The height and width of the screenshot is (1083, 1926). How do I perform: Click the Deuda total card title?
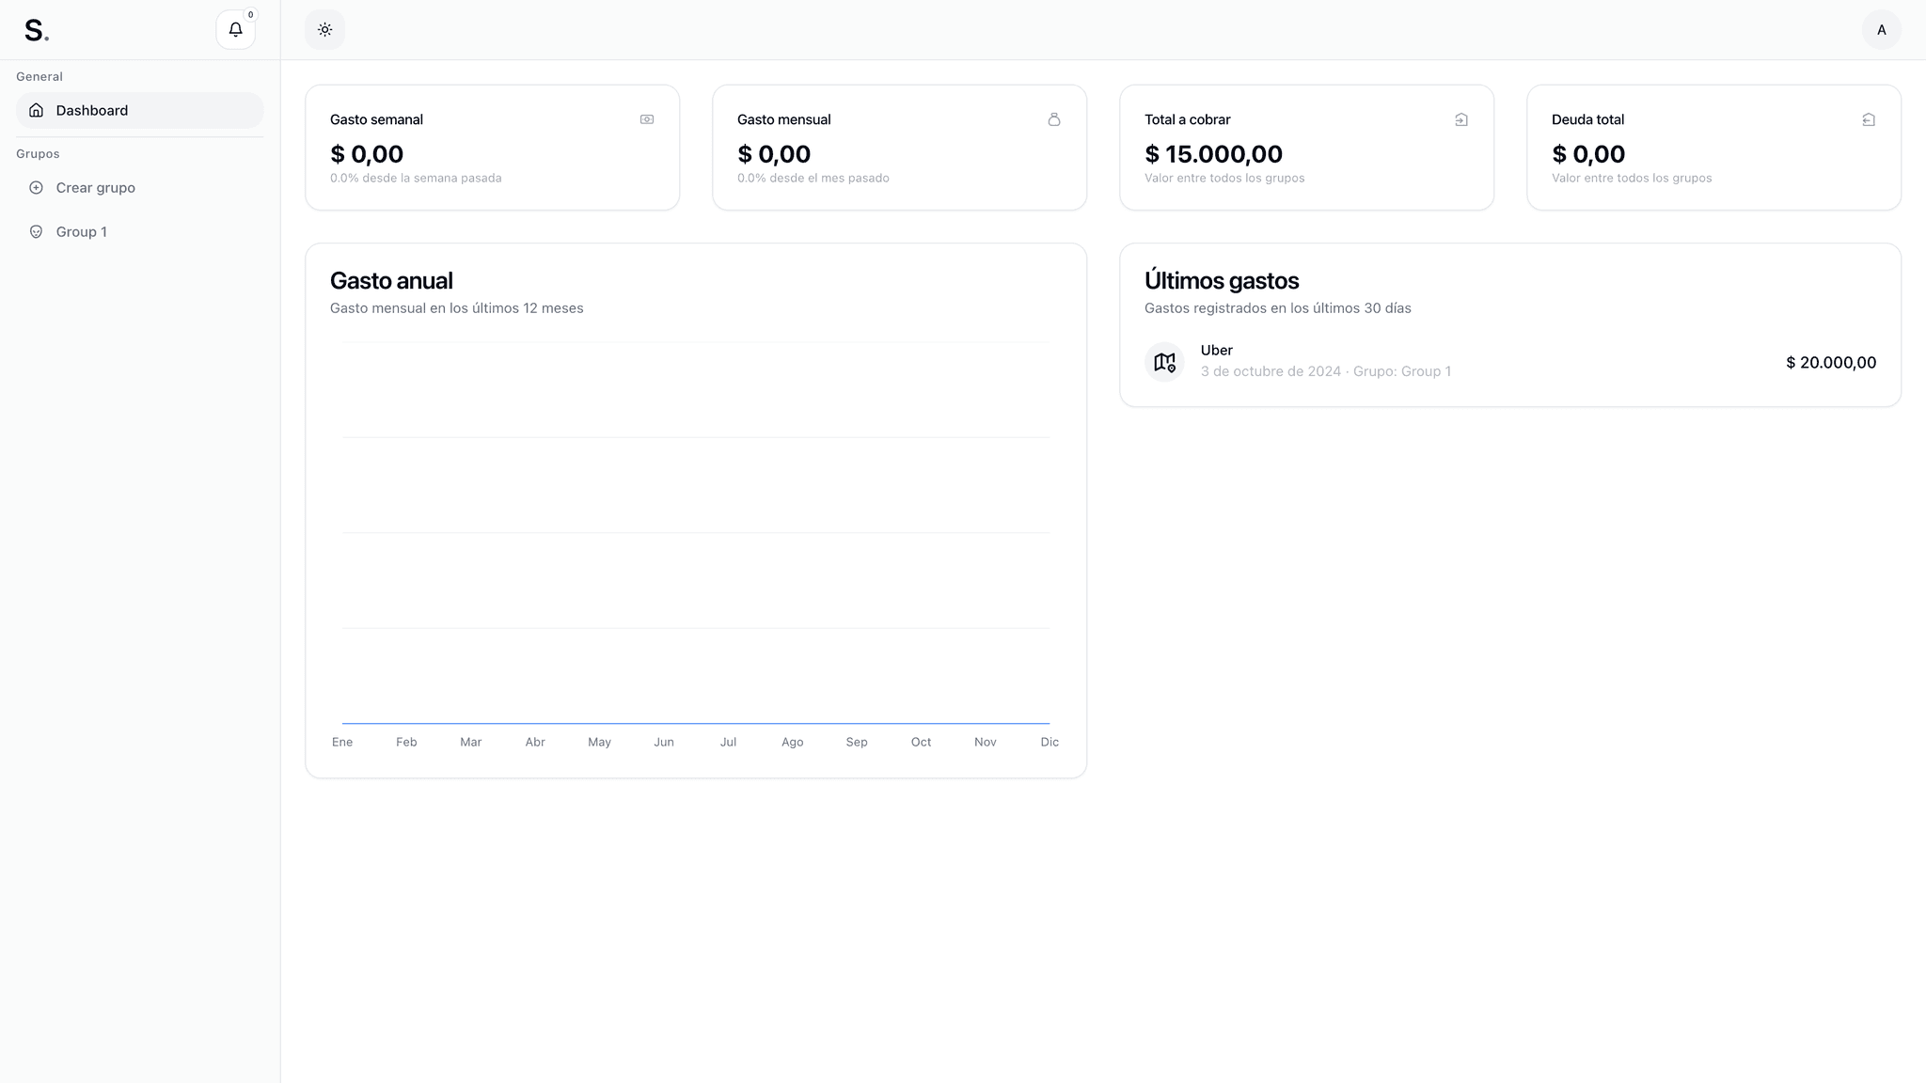(1587, 119)
